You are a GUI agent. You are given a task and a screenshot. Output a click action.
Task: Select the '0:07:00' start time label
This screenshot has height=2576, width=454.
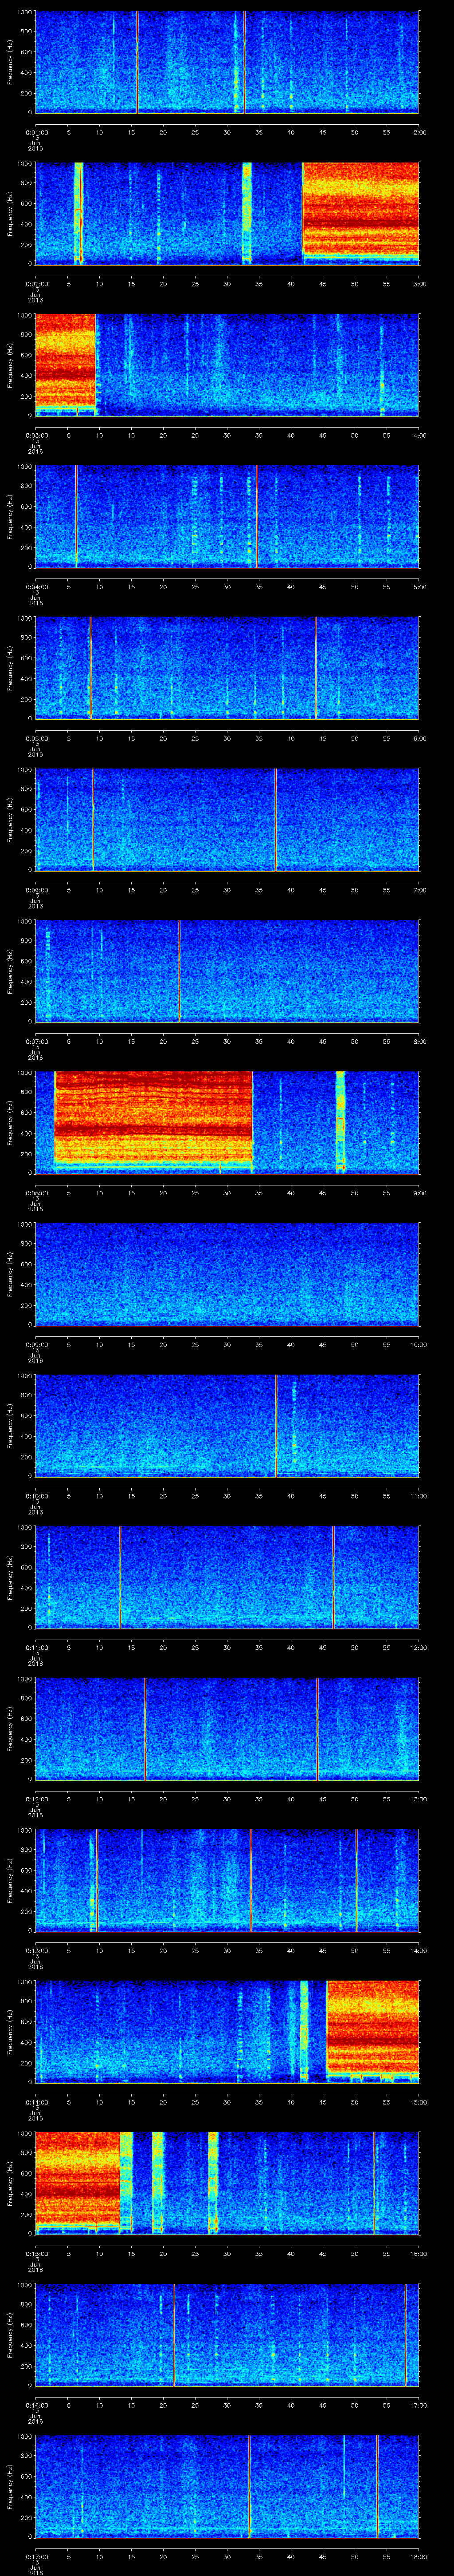coord(36,1041)
